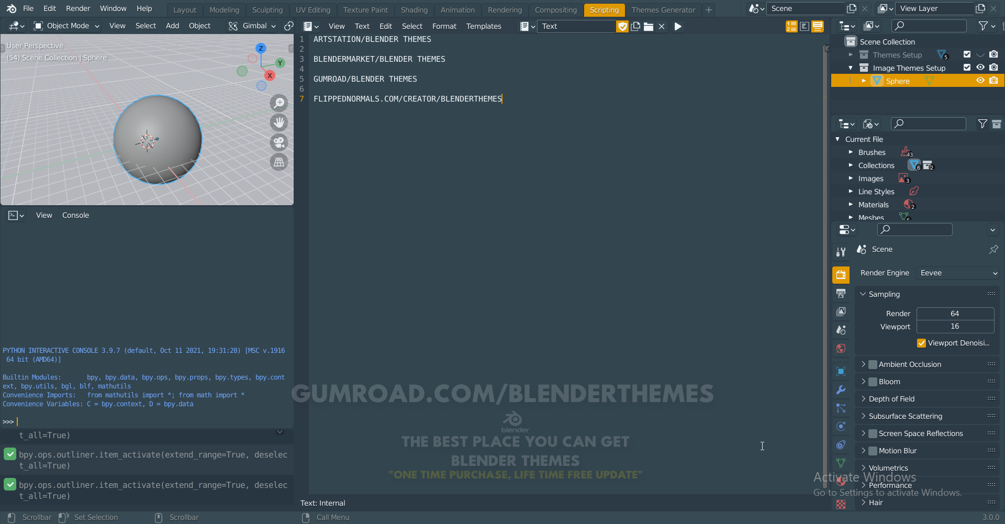Enable the Motion Blur checkbox
This screenshot has width=1005, height=524.
coord(873,451)
